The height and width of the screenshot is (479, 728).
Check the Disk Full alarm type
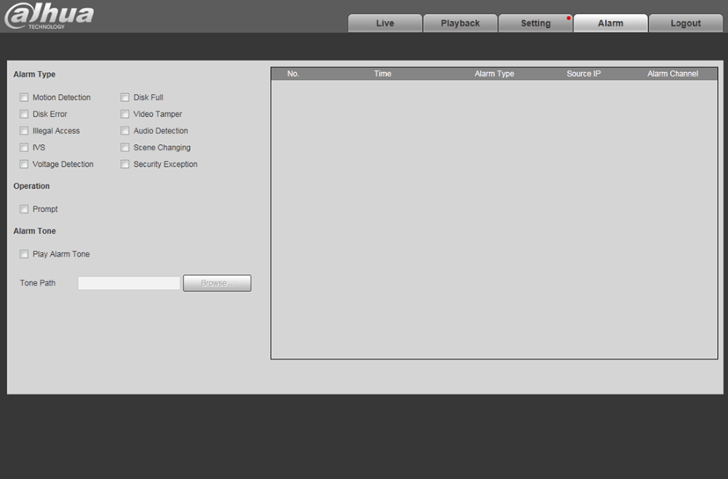125,98
